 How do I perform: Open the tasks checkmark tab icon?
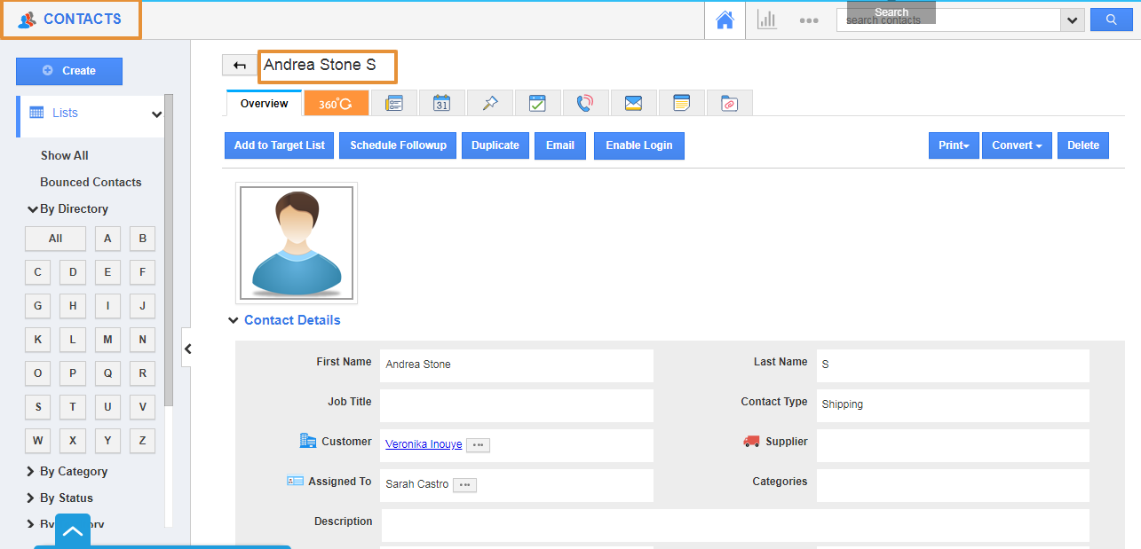(537, 104)
